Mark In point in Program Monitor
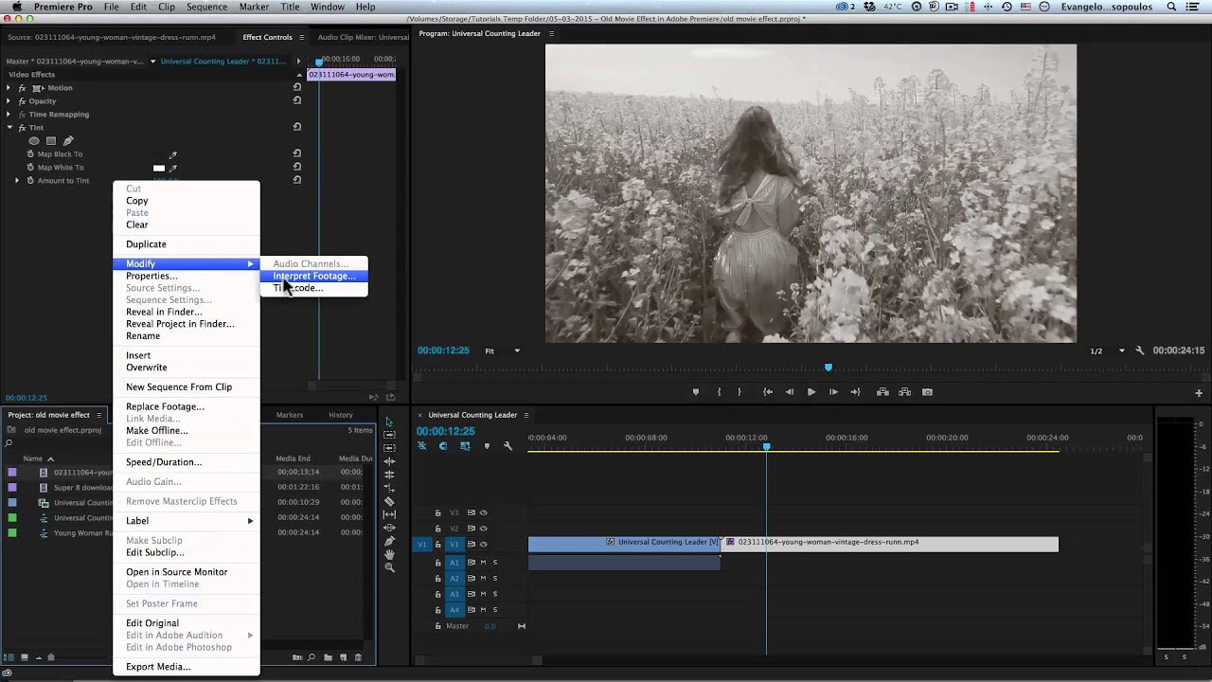Image resolution: width=1212 pixels, height=682 pixels. point(719,392)
